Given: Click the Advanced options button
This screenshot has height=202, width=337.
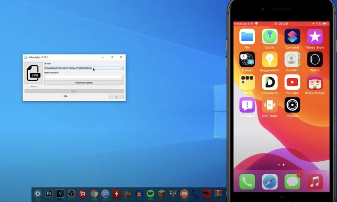Looking at the screenshot, I should [84, 83].
